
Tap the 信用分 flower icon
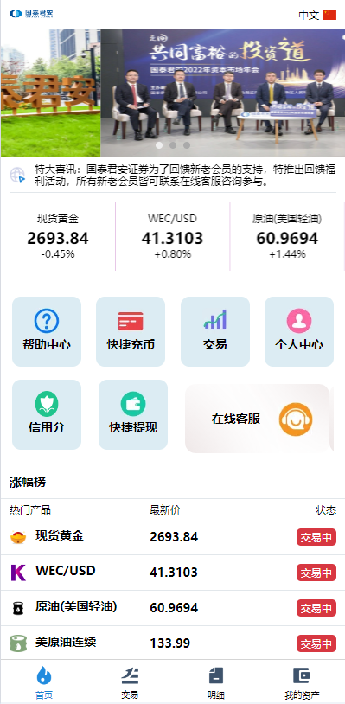coord(47,404)
